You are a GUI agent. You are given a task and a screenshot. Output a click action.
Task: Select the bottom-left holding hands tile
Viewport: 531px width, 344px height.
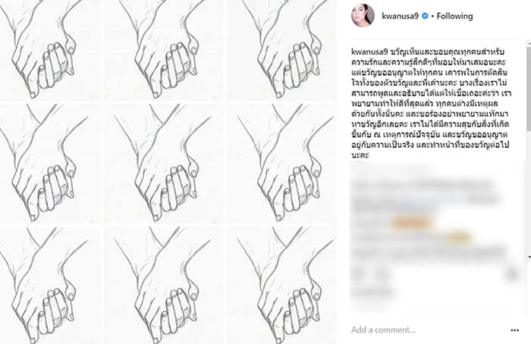coord(49,285)
